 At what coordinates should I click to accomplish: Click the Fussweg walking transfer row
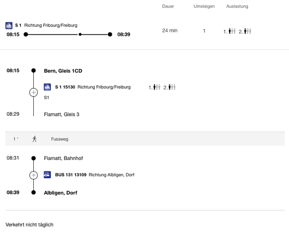145,139
